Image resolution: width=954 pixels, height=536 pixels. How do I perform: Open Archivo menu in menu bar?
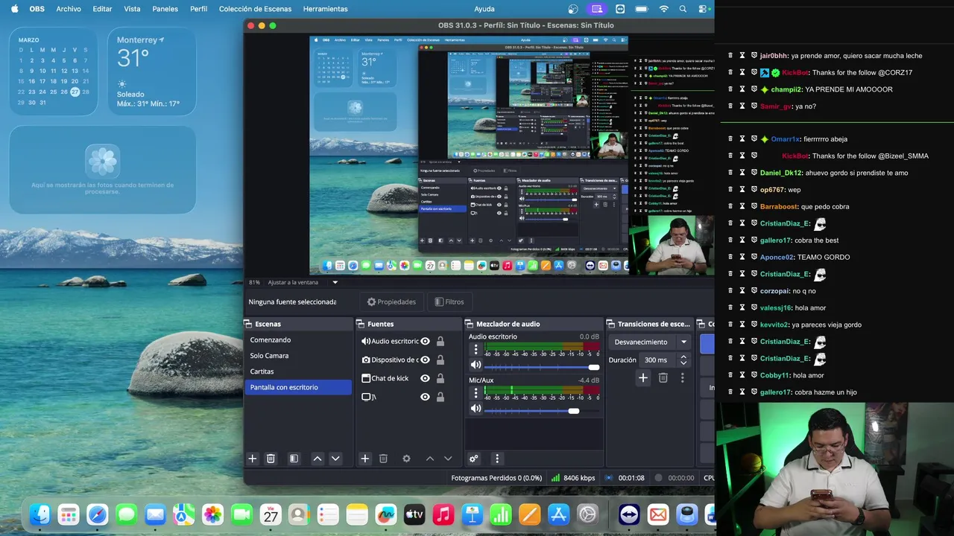(69, 9)
